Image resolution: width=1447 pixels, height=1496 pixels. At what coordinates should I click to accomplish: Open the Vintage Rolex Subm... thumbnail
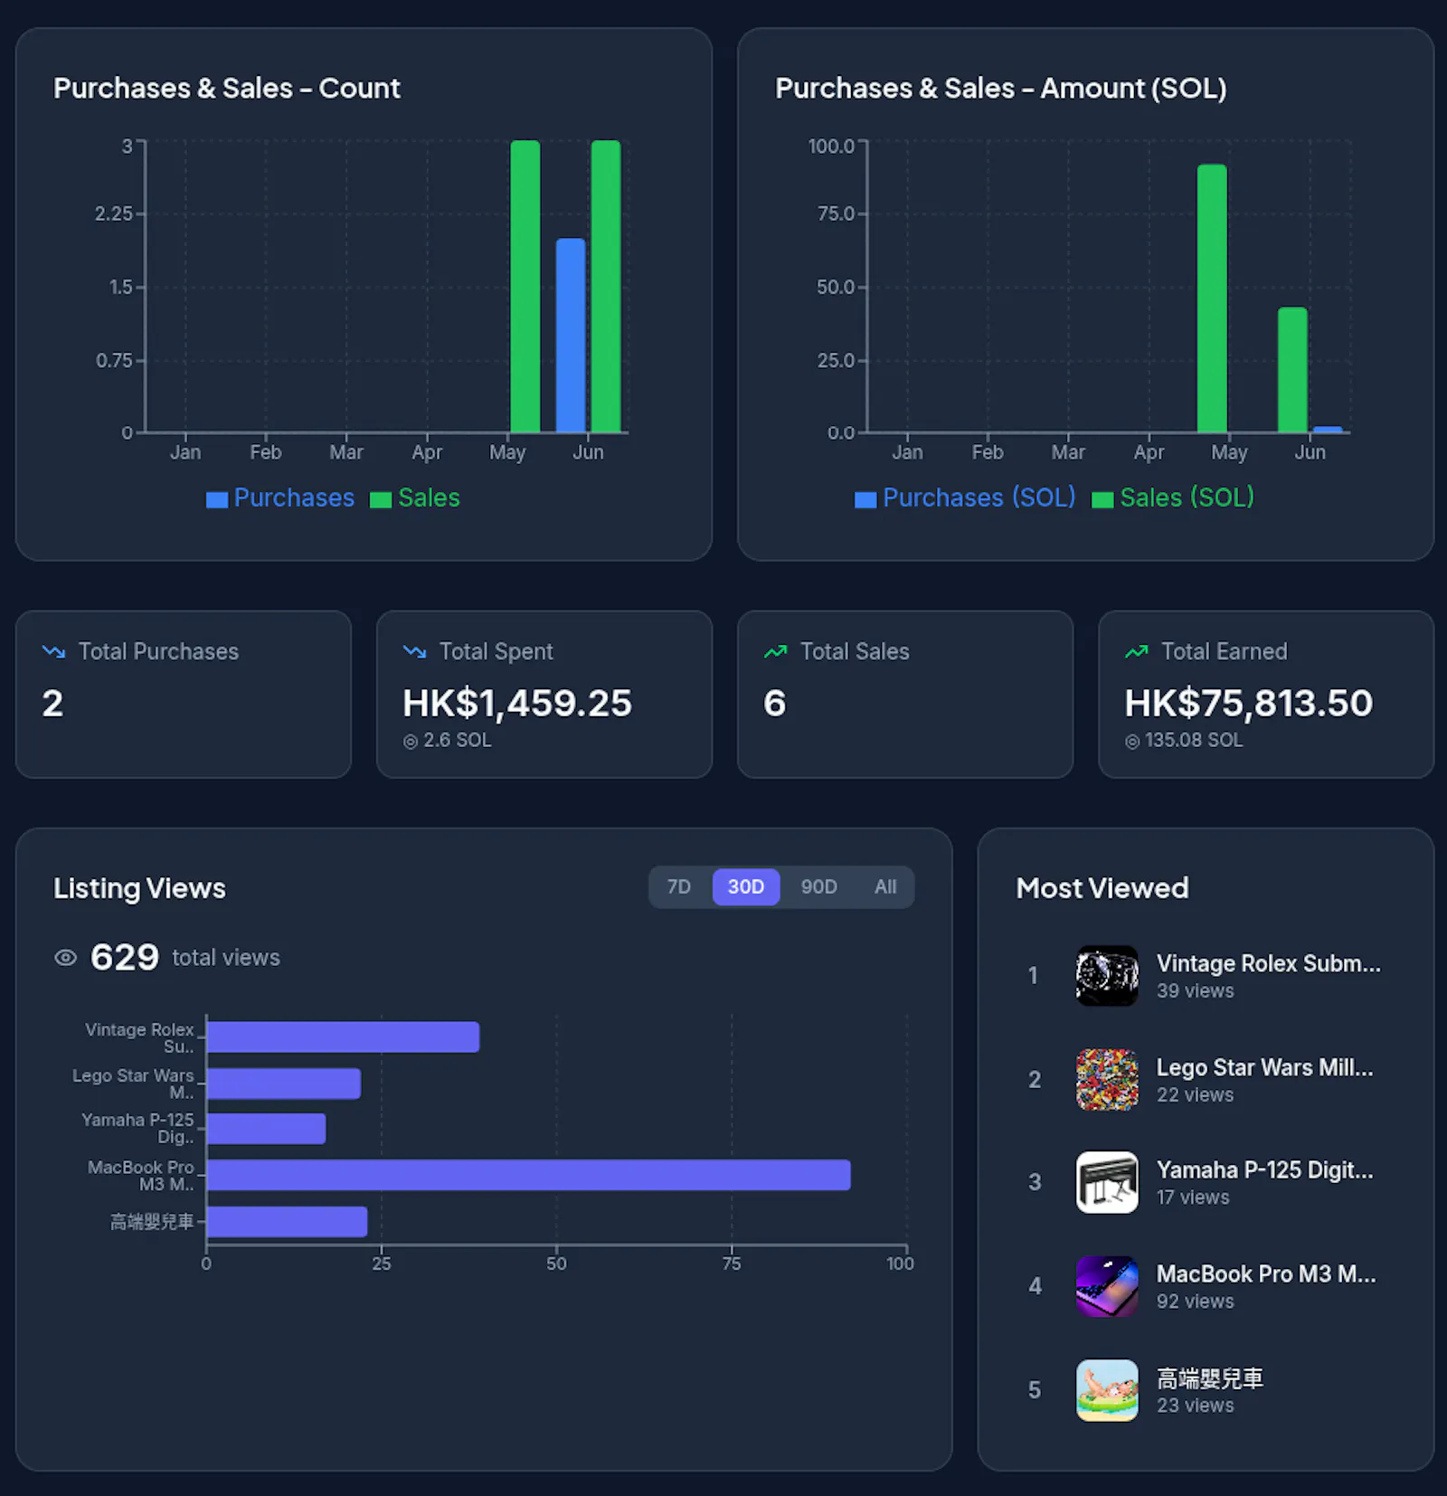1107,976
